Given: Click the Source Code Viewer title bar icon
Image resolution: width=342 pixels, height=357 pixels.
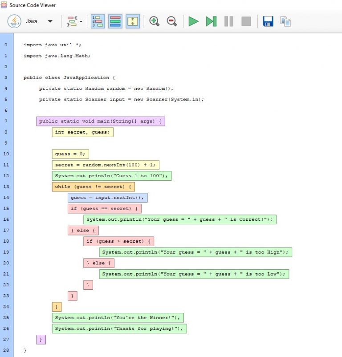Looking at the screenshot, I should pyautogui.click(x=4, y=5).
